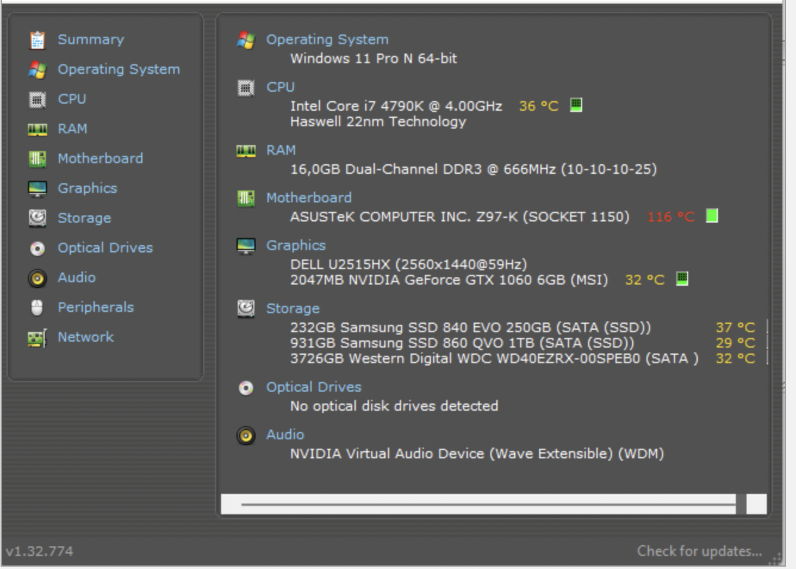Switch to the Graphics sidebar section

[x=87, y=189]
